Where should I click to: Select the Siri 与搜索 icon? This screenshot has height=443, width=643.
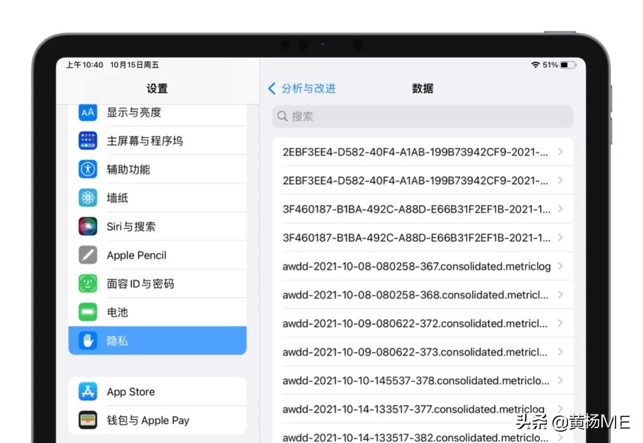88,226
